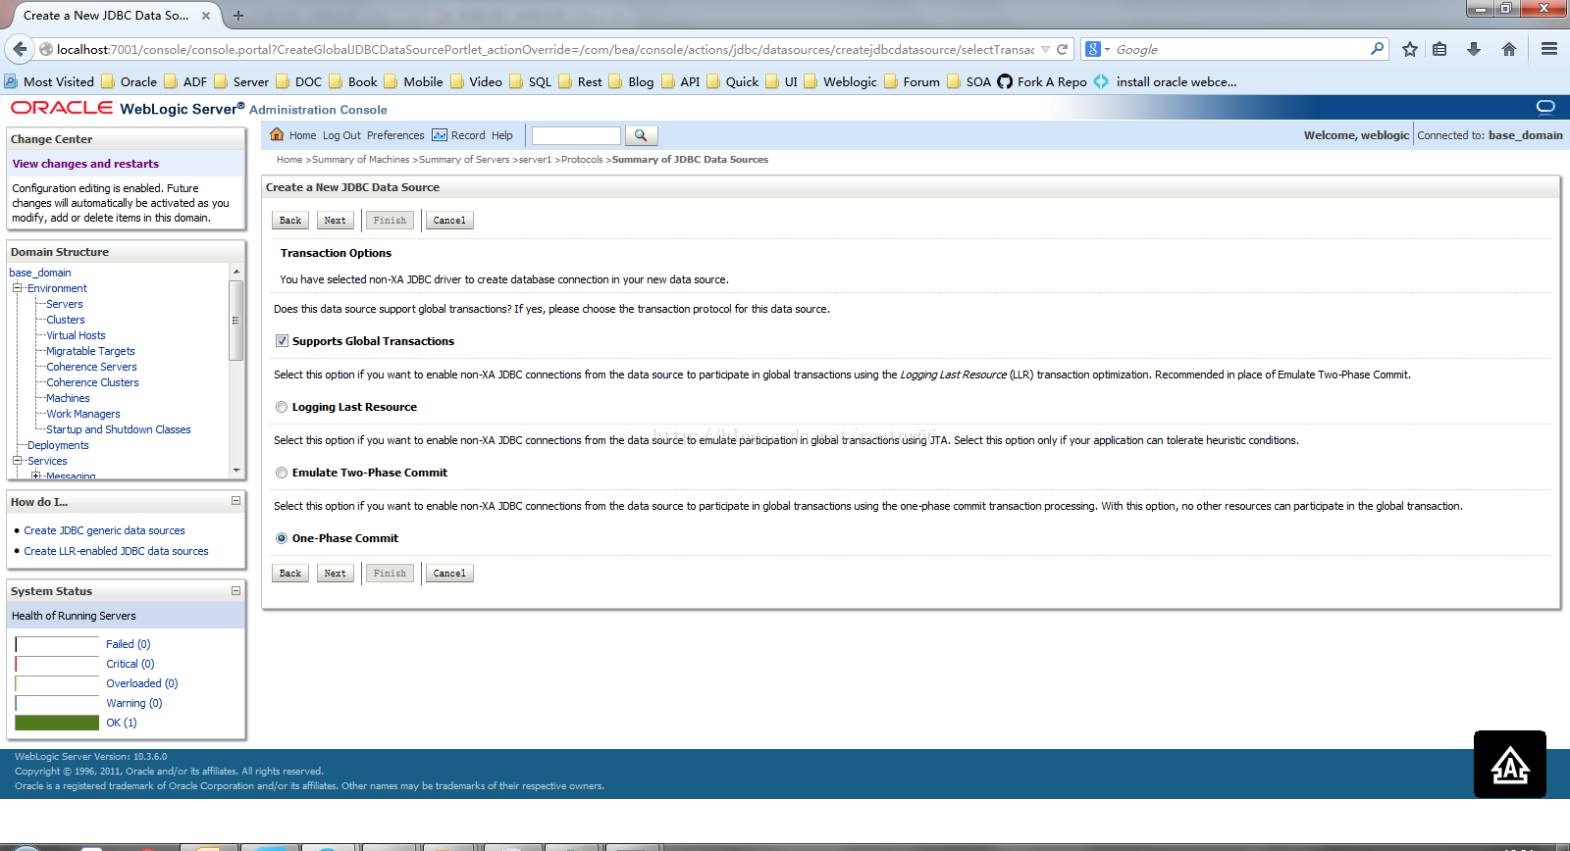Viewport: 1570px width, 851px height.
Task: Click the browser address URL field
Action: [545, 49]
